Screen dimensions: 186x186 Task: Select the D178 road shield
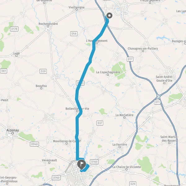tap(14, 29)
